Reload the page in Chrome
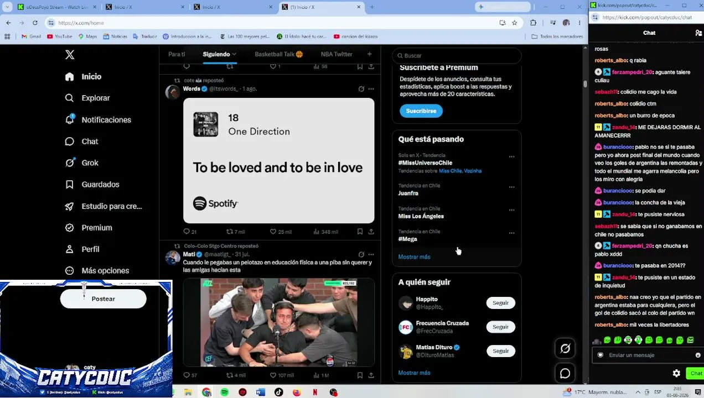Image resolution: width=704 pixels, height=398 pixels. [x=35, y=23]
